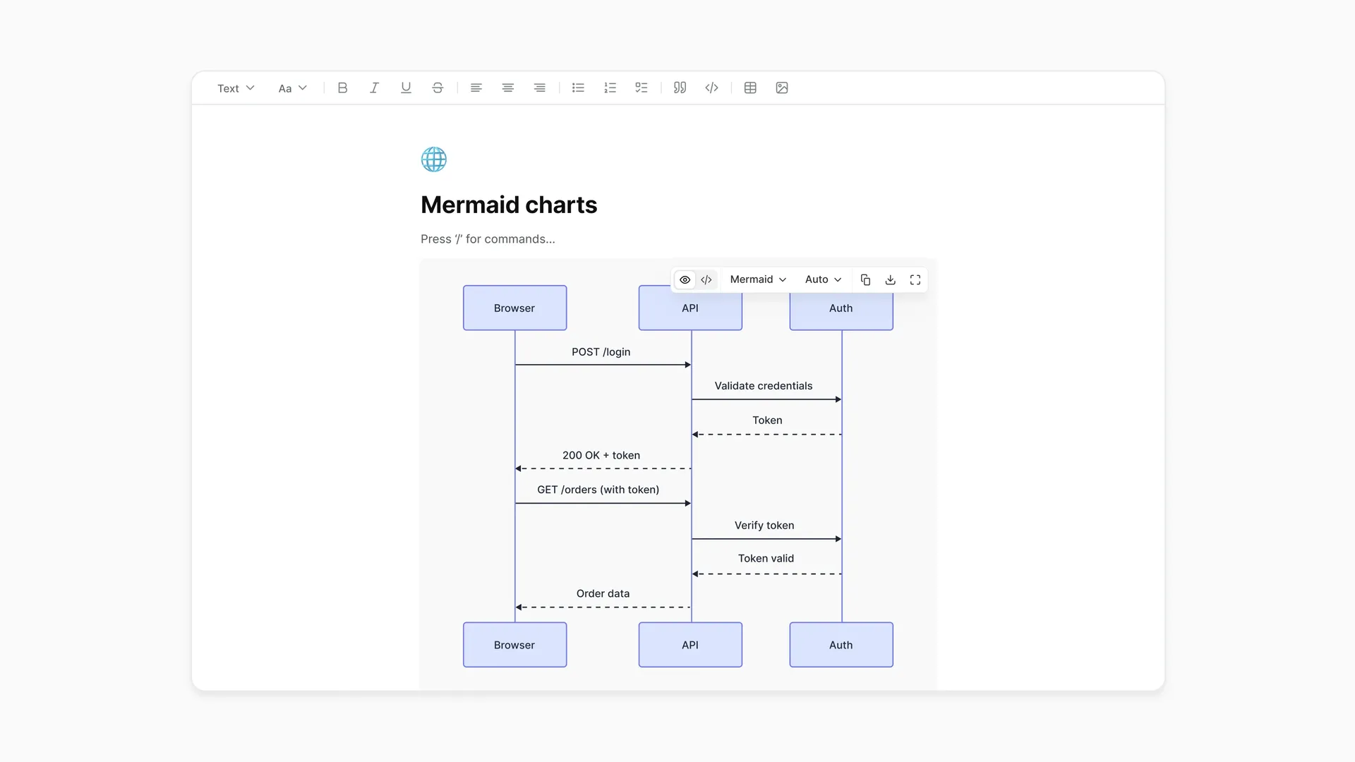The width and height of the screenshot is (1355, 762).
Task: Align text to the left
Action: [x=476, y=88]
